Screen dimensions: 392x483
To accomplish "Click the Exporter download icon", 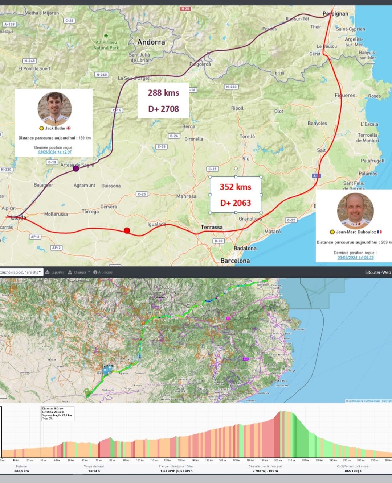I will pos(48,272).
